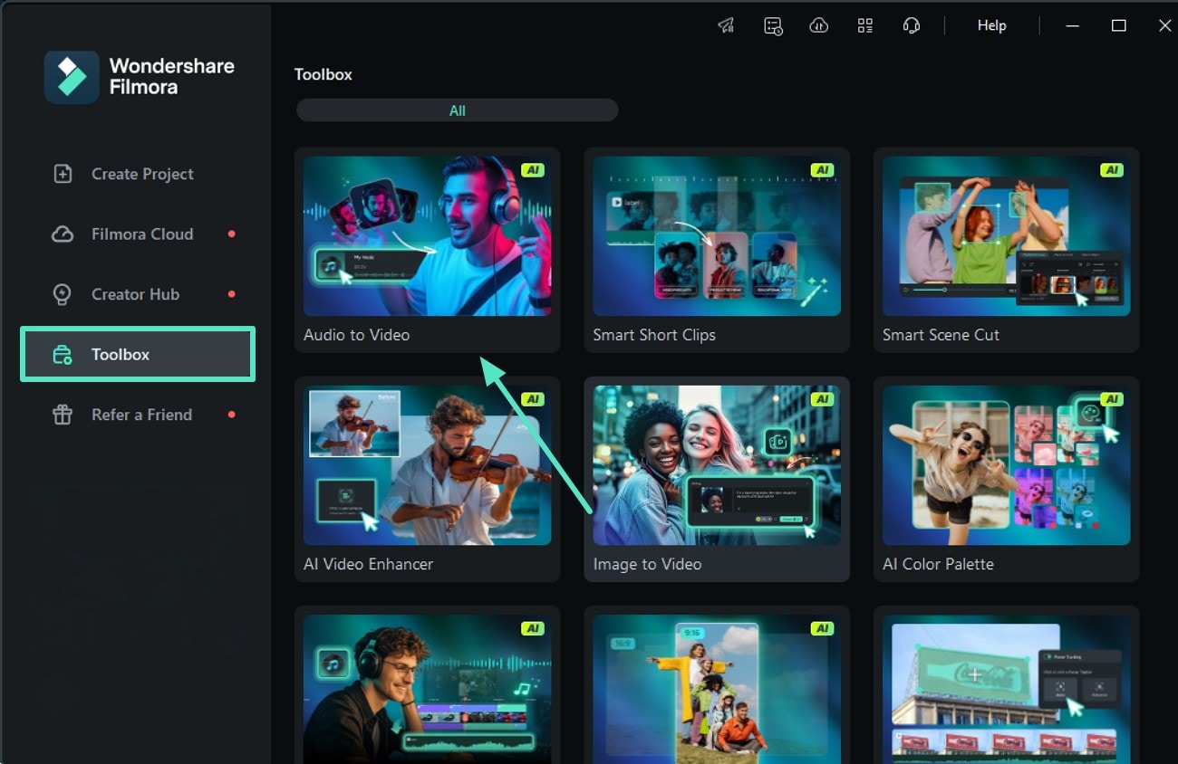The width and height of the screenshot is (1178, 764).
Task: Click the Wondershare Filmora logo
Action: [140, 77]
